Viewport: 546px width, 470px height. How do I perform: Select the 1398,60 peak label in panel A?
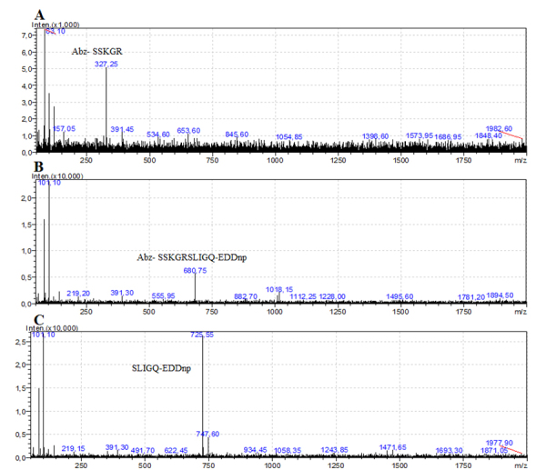(x=375, y=136)
